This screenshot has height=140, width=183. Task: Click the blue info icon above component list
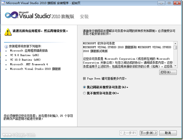(6, 46)
